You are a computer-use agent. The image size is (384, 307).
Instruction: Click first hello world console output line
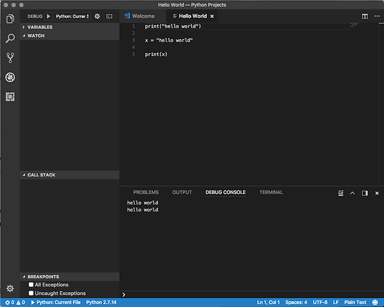pos(143,203)
